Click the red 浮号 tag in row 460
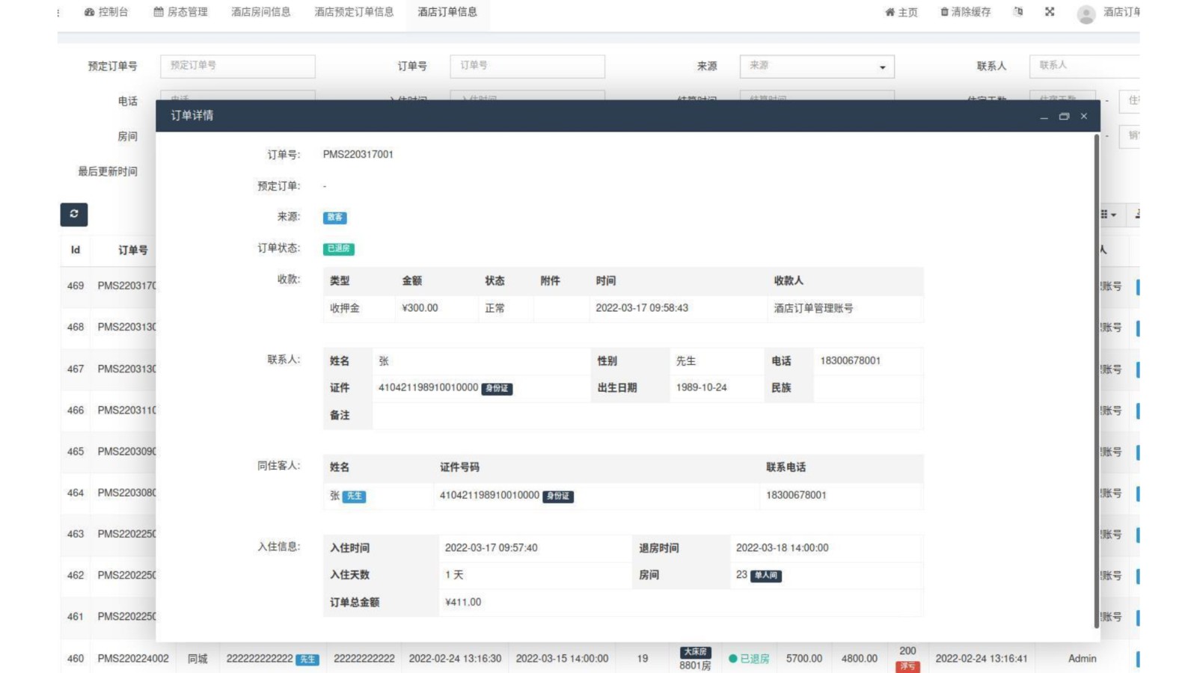Image resolution: width=1197 pixels, height=673 pixels. pos(907,666)
